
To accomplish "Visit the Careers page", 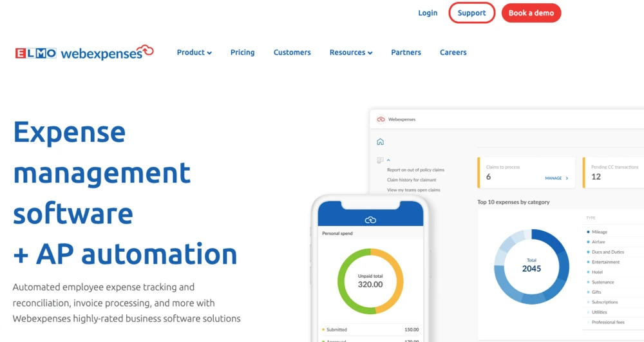I will (453, 53).
